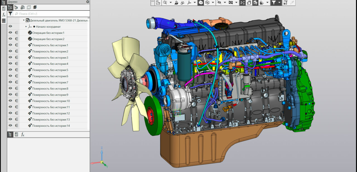357x172 pixels.
Task: Switch to the parameters tab at panel bottom
Action: point(16,134)
